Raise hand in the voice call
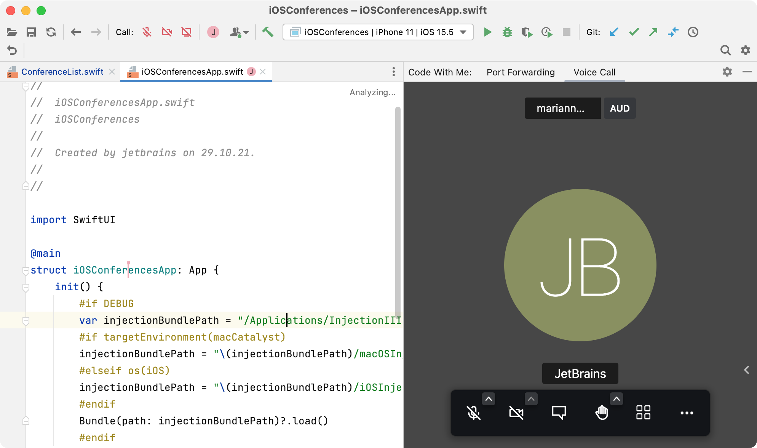 click(602, 413)
